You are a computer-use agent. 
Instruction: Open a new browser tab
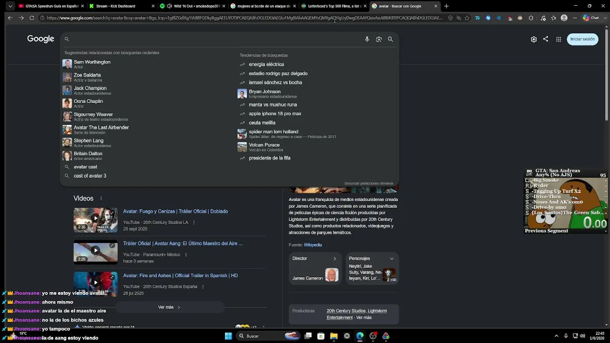[446, 6]
